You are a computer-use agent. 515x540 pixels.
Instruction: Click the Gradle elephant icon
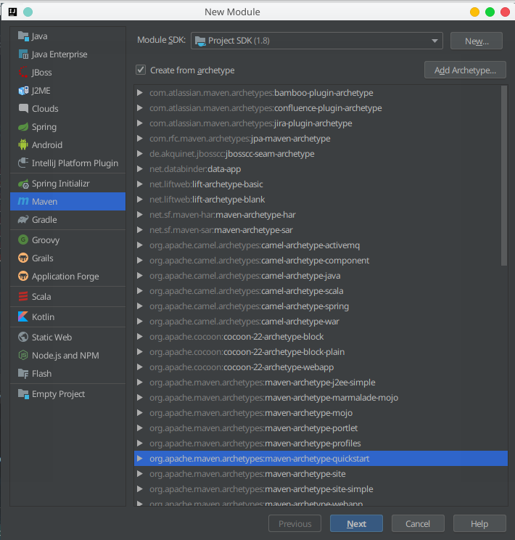pyautogui.click(x=23, y=220)
